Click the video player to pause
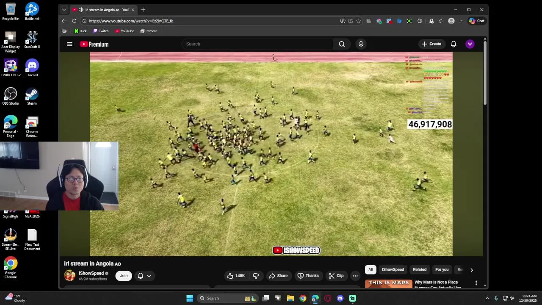This screenshot has width=542, height=305. 271,154
